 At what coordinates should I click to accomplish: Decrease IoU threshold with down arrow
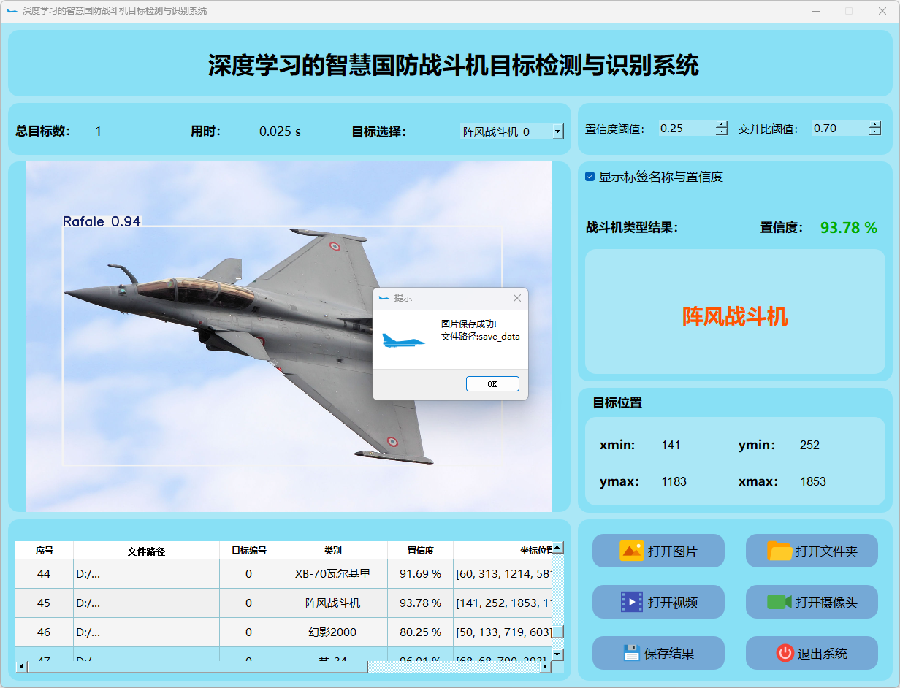[x=874, y=132]
